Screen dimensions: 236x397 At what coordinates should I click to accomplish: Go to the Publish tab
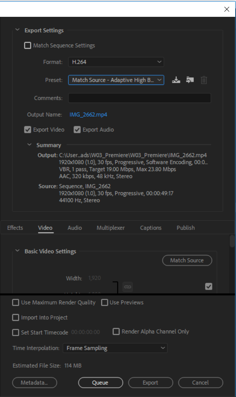click(186, 228)
